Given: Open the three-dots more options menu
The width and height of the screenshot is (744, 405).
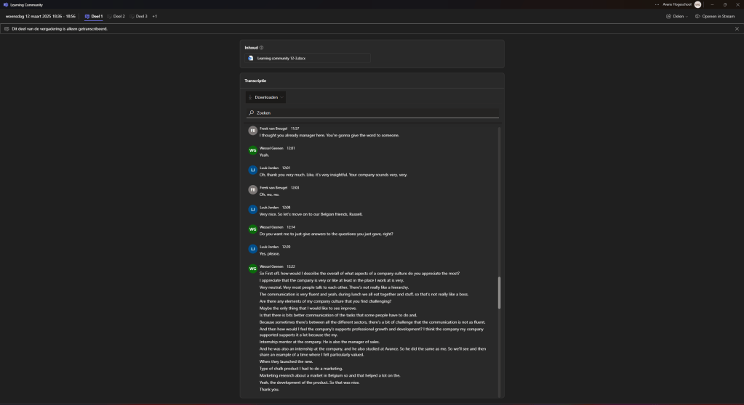Looking at the screenshot, I should pyautogui.click(x=657, y=4).
